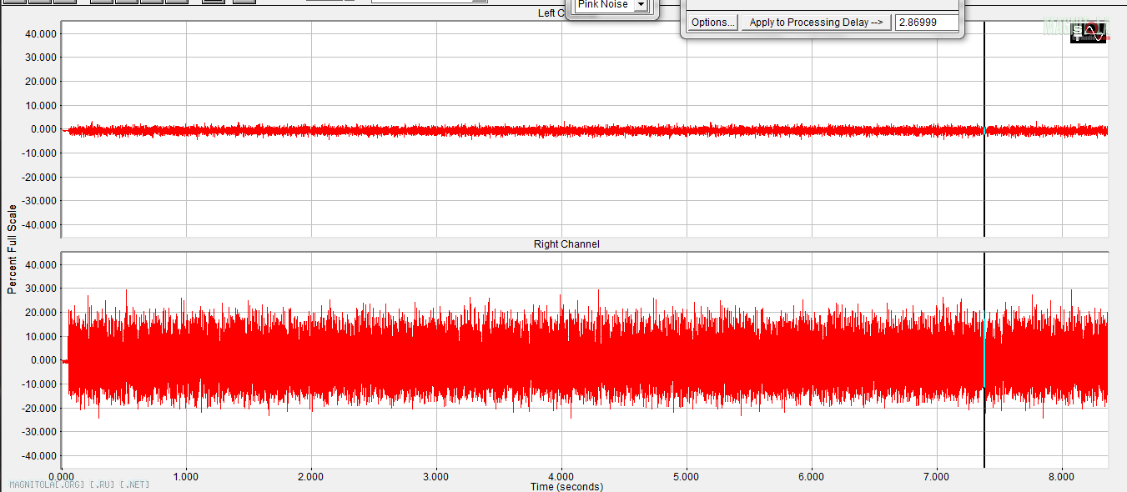The image size is (1127, 492).
Task: Click the 5.000 time axis tick label
Action: 686,477
